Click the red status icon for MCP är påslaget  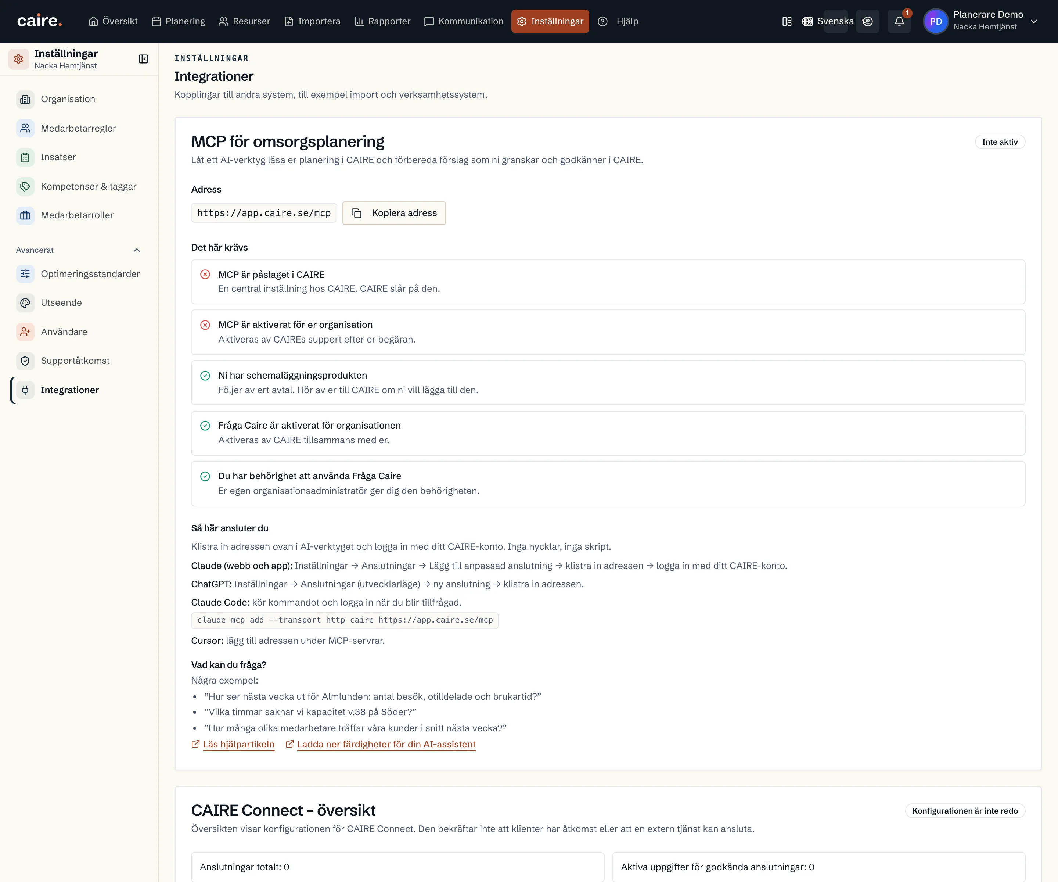pyautogui.click(x=205, y=274)
